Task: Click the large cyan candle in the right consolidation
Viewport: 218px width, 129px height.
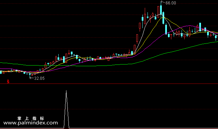Action: [x=200, y=27]
